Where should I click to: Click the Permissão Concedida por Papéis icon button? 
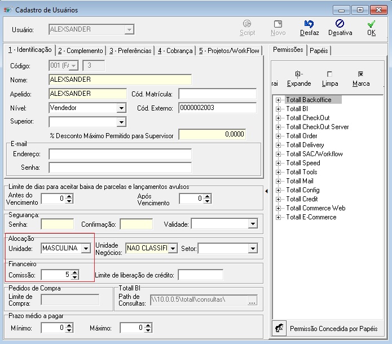click(x=279, y=328)
